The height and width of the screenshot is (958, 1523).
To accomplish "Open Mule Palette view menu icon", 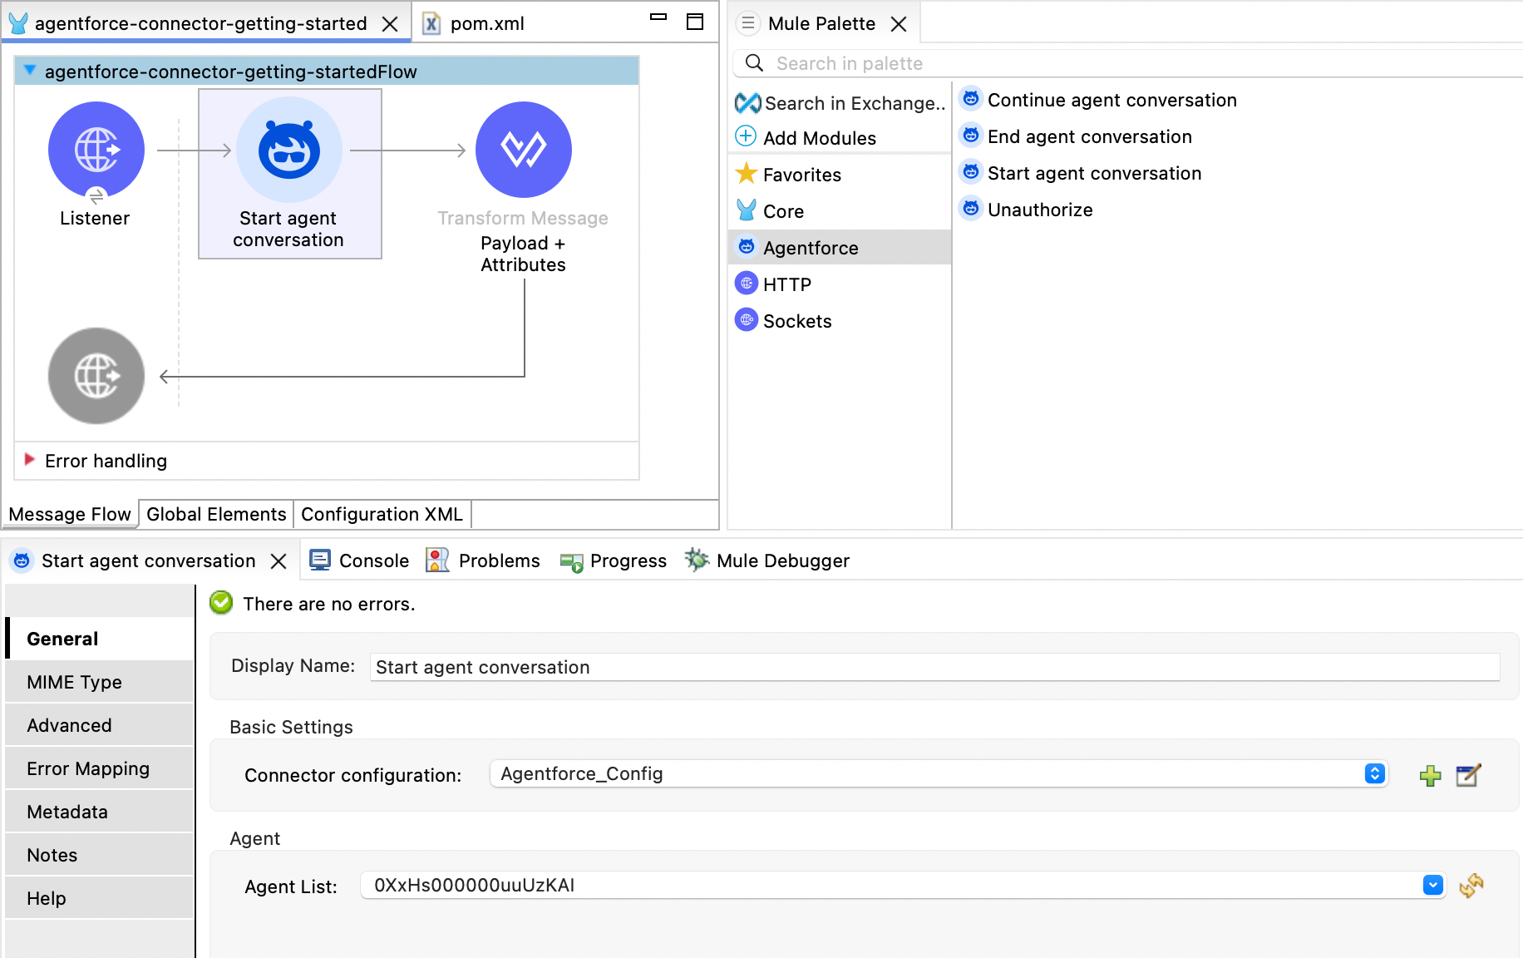I will (748, 23).
